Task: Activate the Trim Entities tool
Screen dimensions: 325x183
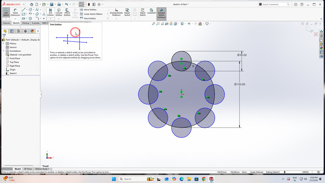Action: 50,12
